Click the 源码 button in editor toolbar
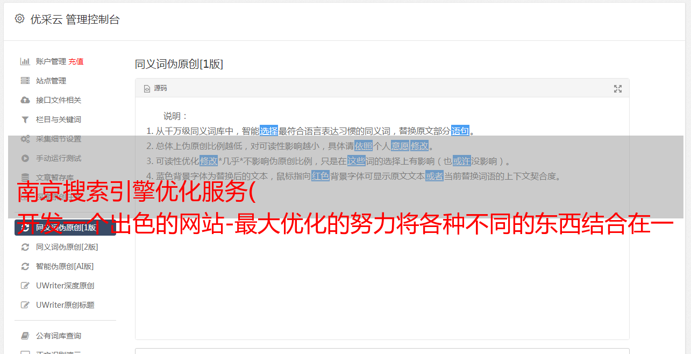The image size is (691, 354). [155, 88]
